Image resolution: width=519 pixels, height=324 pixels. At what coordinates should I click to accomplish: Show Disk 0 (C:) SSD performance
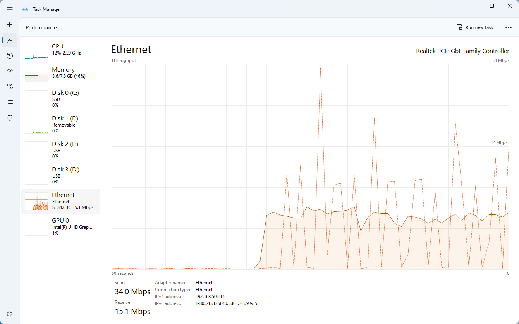click(60, 99)
